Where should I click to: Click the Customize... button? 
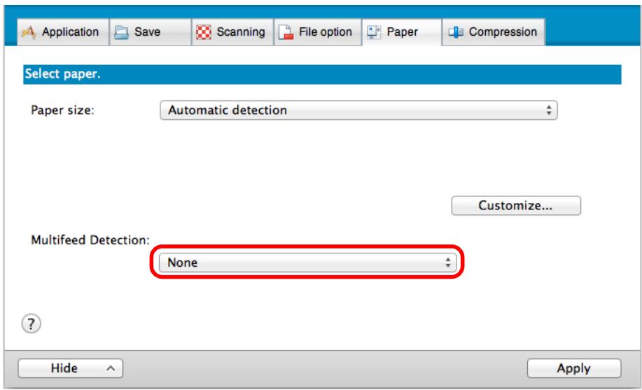(516, 205)
